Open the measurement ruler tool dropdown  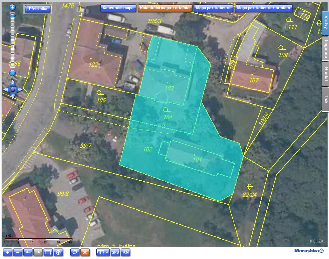pos(103,252)
